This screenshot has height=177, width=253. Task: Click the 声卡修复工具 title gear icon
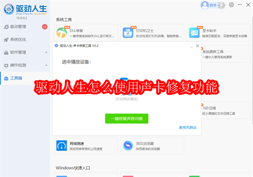pos(56,46)
